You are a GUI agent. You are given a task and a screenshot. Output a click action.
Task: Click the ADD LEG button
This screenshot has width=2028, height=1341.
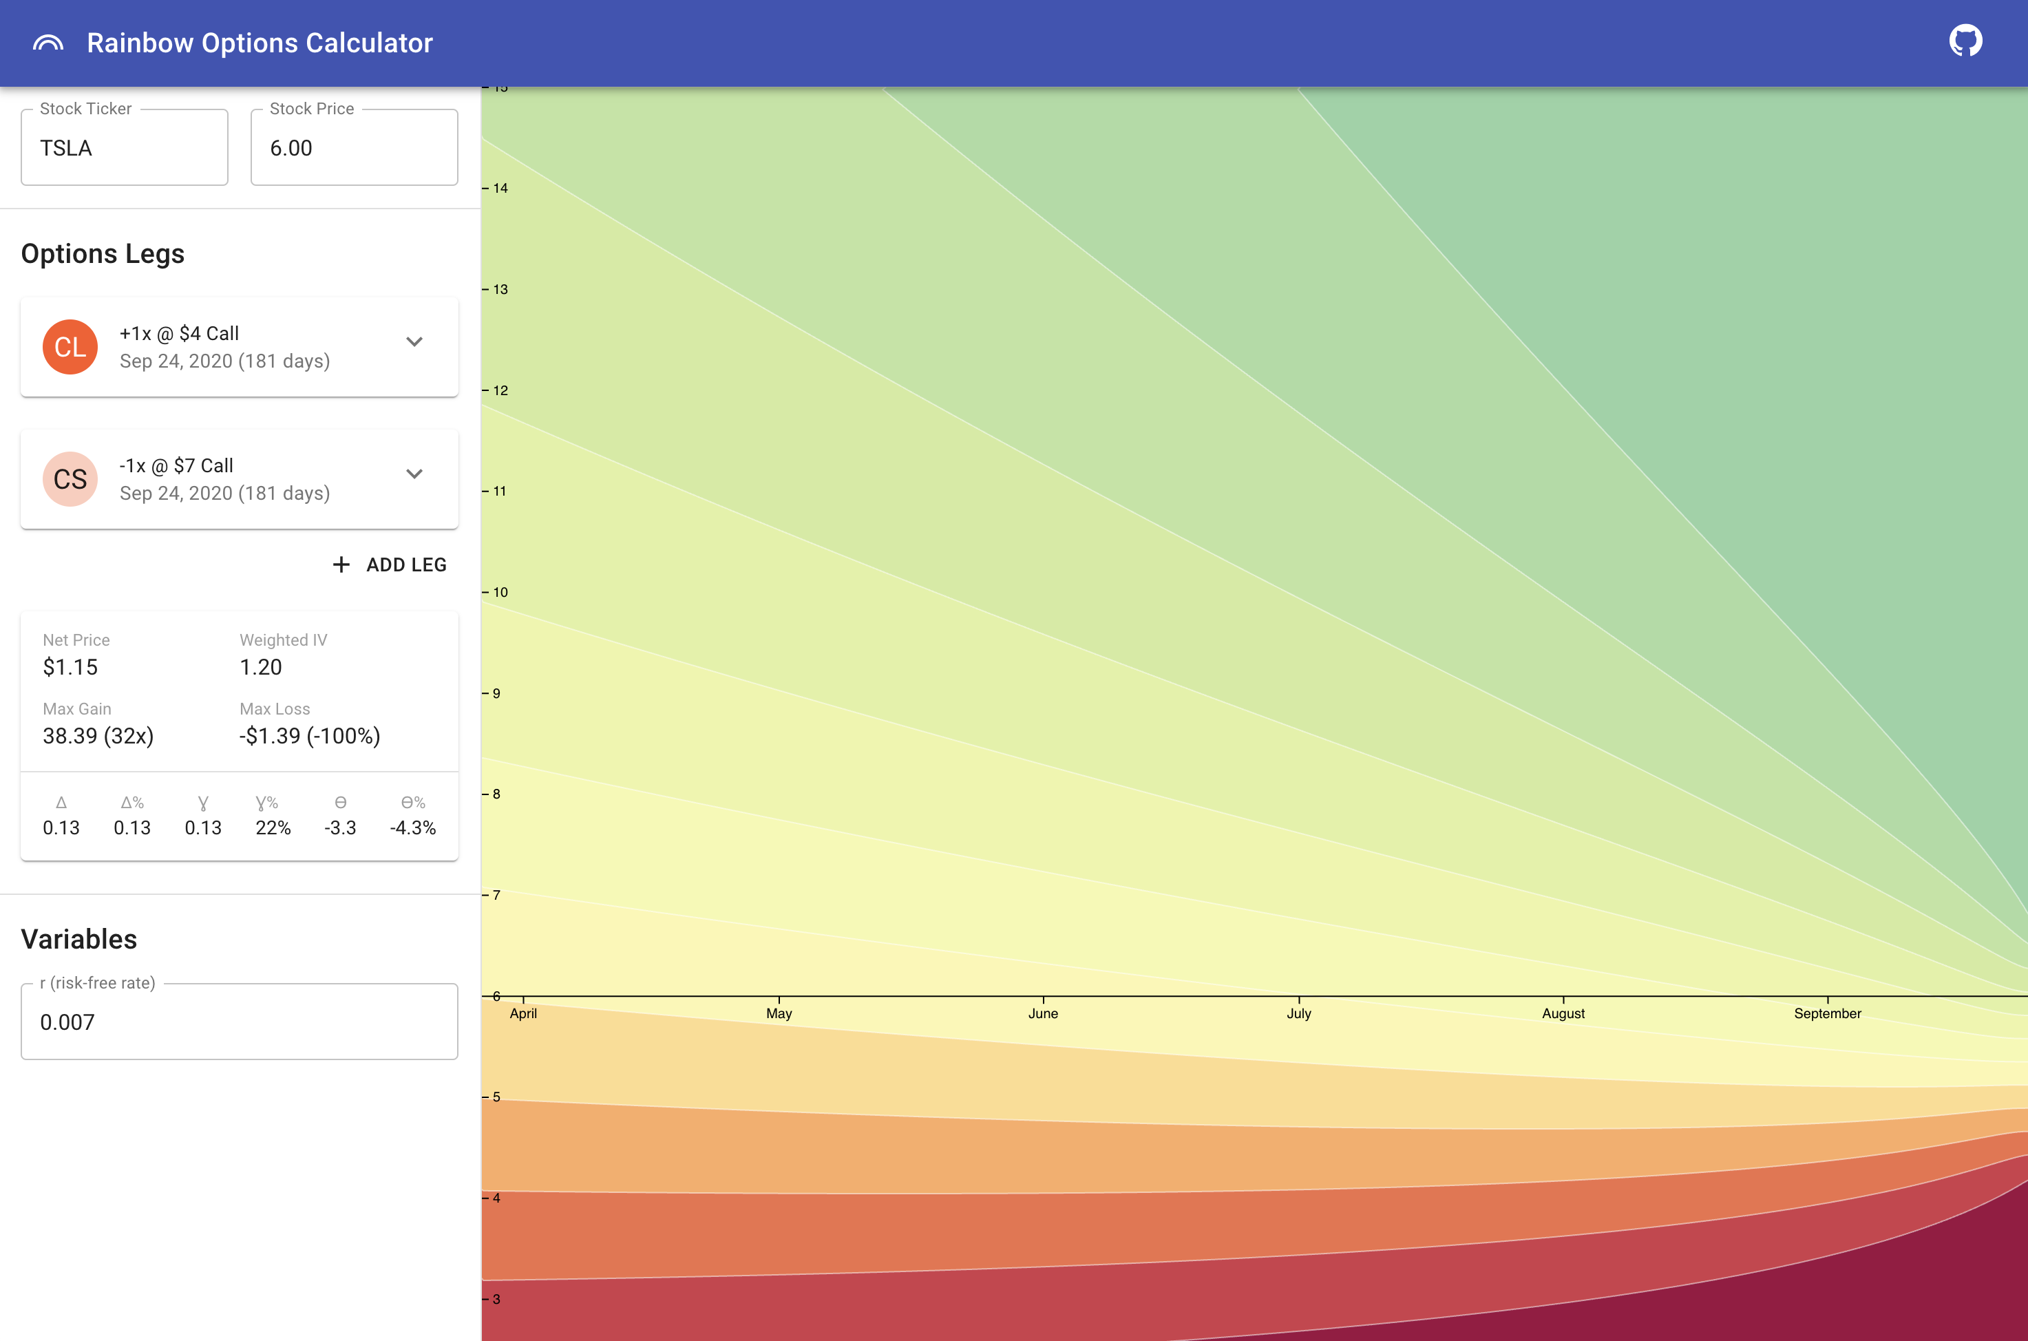coord(389,564)
